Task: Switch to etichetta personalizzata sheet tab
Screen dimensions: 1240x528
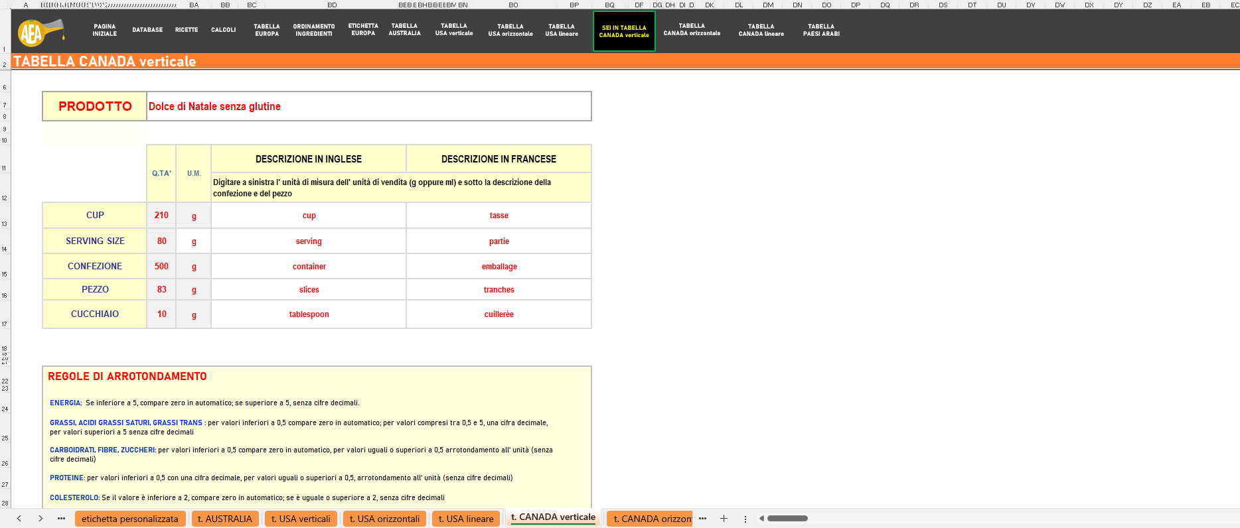Action: pyautogui.click(x=130, y=519)
